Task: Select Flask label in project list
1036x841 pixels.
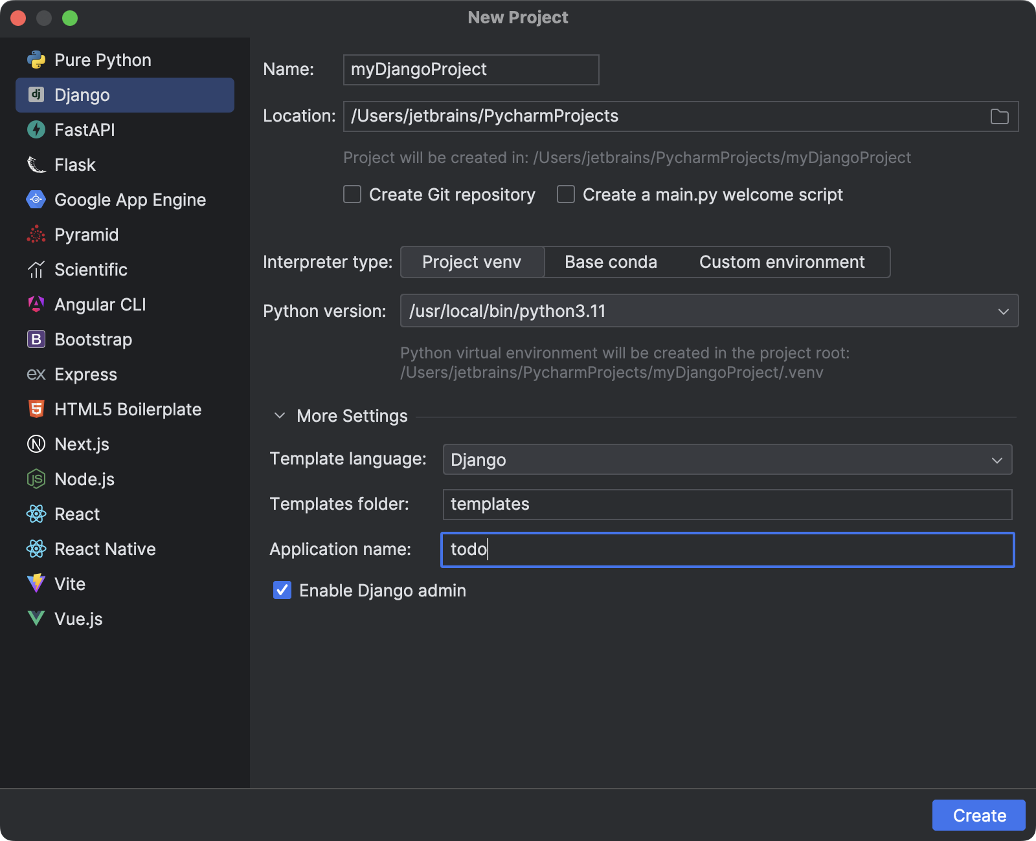Action: [x=75, y=165]
